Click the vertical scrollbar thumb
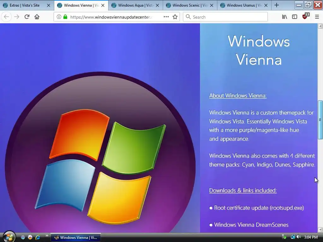Image resolution: width=323 pixels, height=242 pixels. coord(320,120)
